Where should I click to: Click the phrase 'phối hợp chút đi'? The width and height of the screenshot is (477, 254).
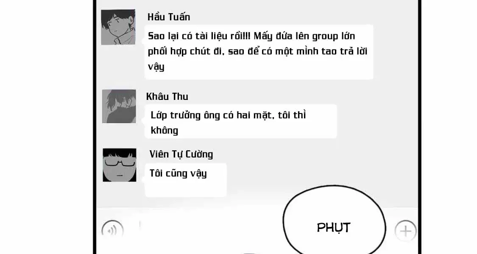(186, 52)
